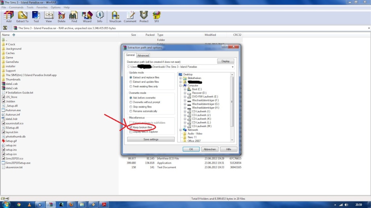Select Rename automatically option
Image resolution: width=371 pixels, height=208 pixels.
pyautogui.click(x=130, y=111)
